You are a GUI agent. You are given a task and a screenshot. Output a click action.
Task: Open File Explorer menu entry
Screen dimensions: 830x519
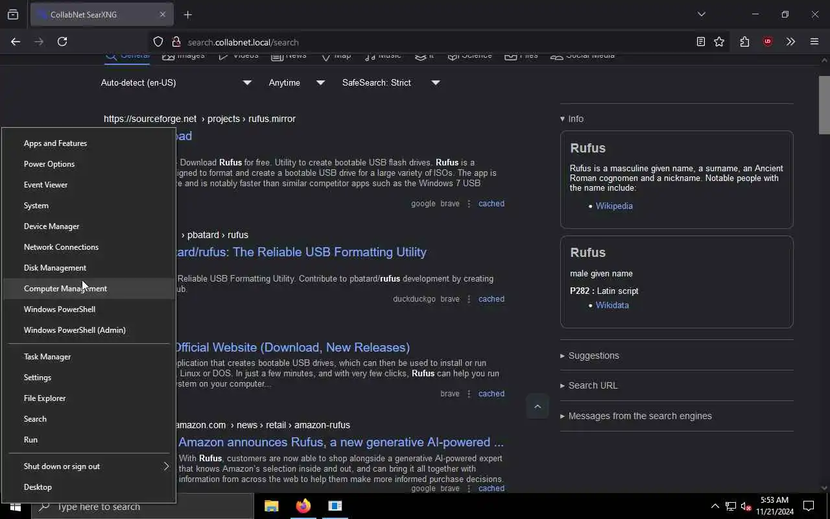tap(89, 398)
